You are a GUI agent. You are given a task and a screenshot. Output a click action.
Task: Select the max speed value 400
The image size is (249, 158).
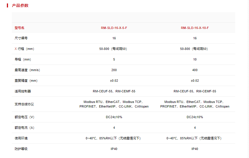[x=195, y=70]
